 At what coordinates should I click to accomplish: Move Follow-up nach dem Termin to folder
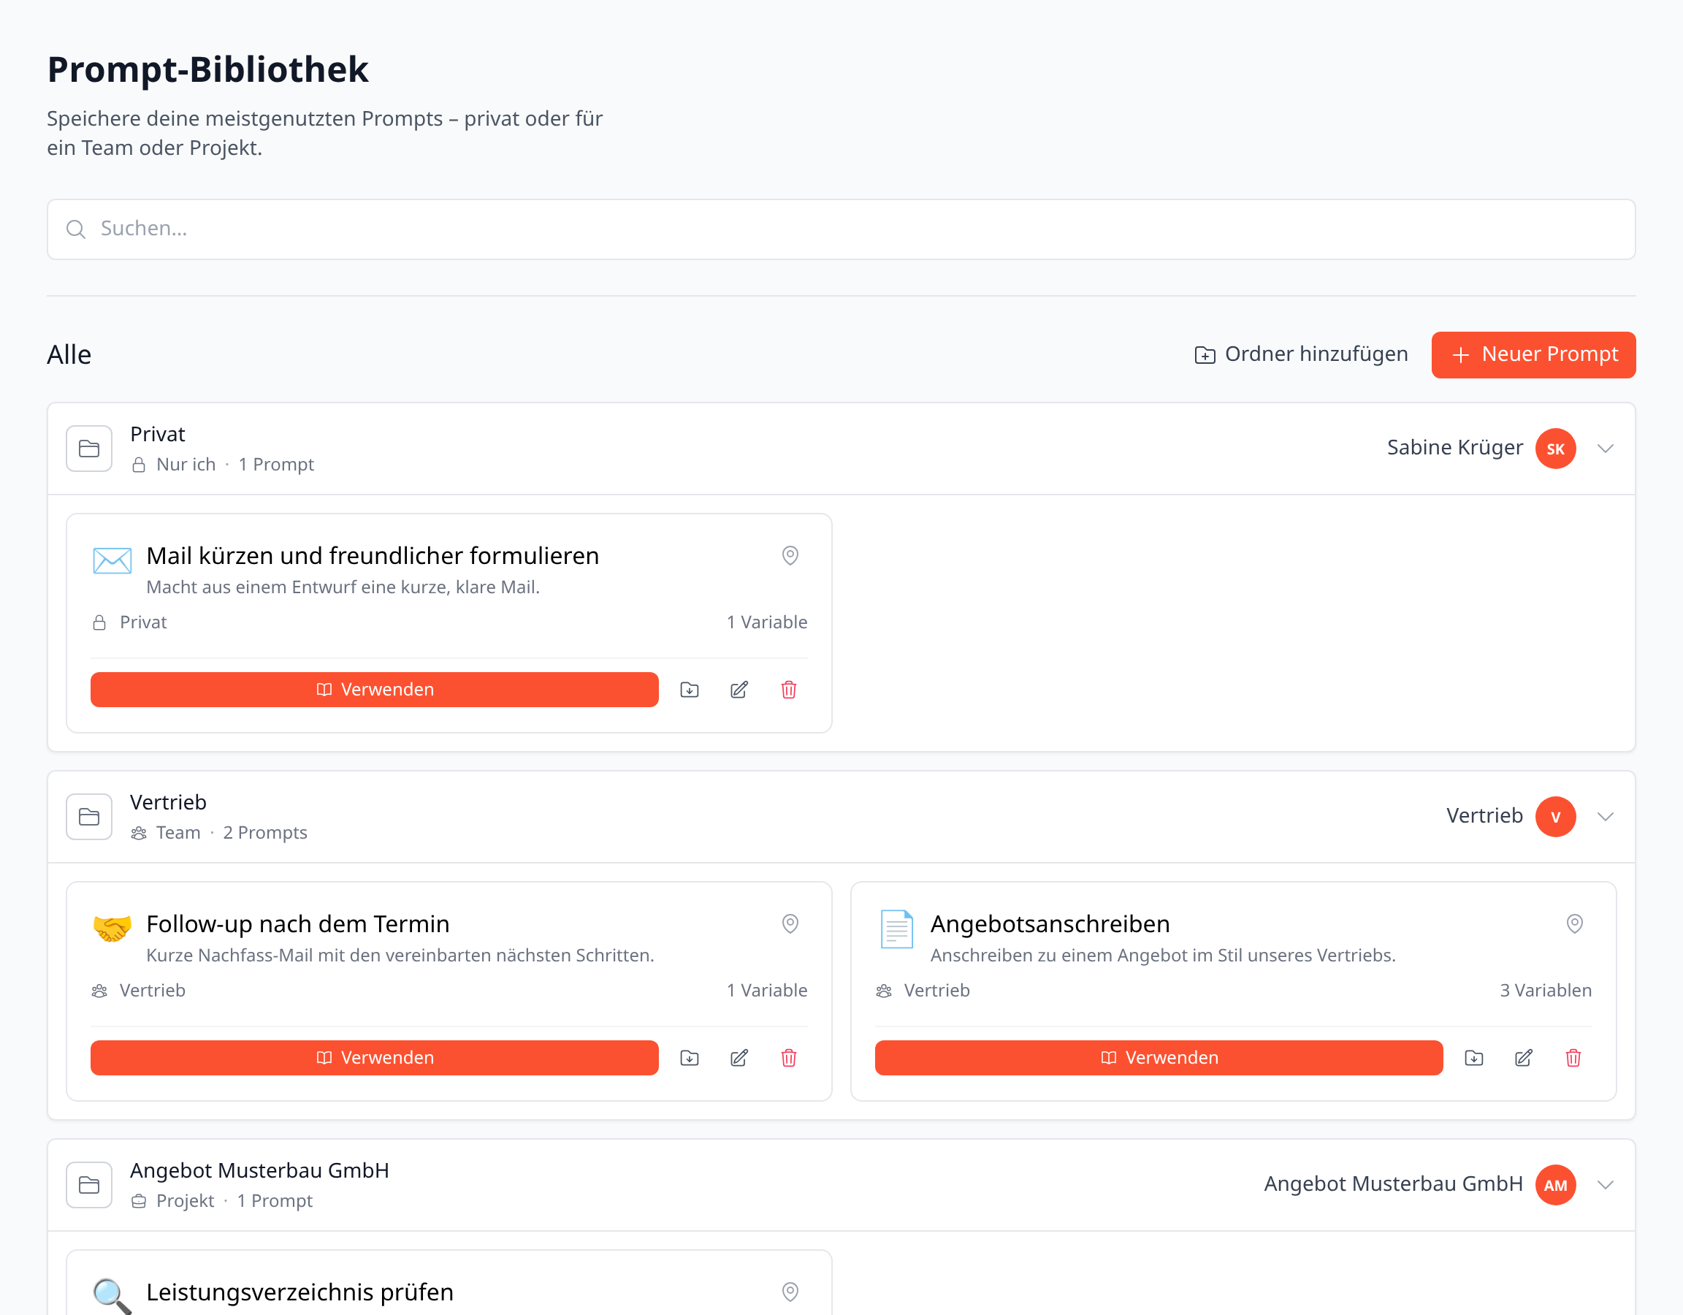(690, 1058)
